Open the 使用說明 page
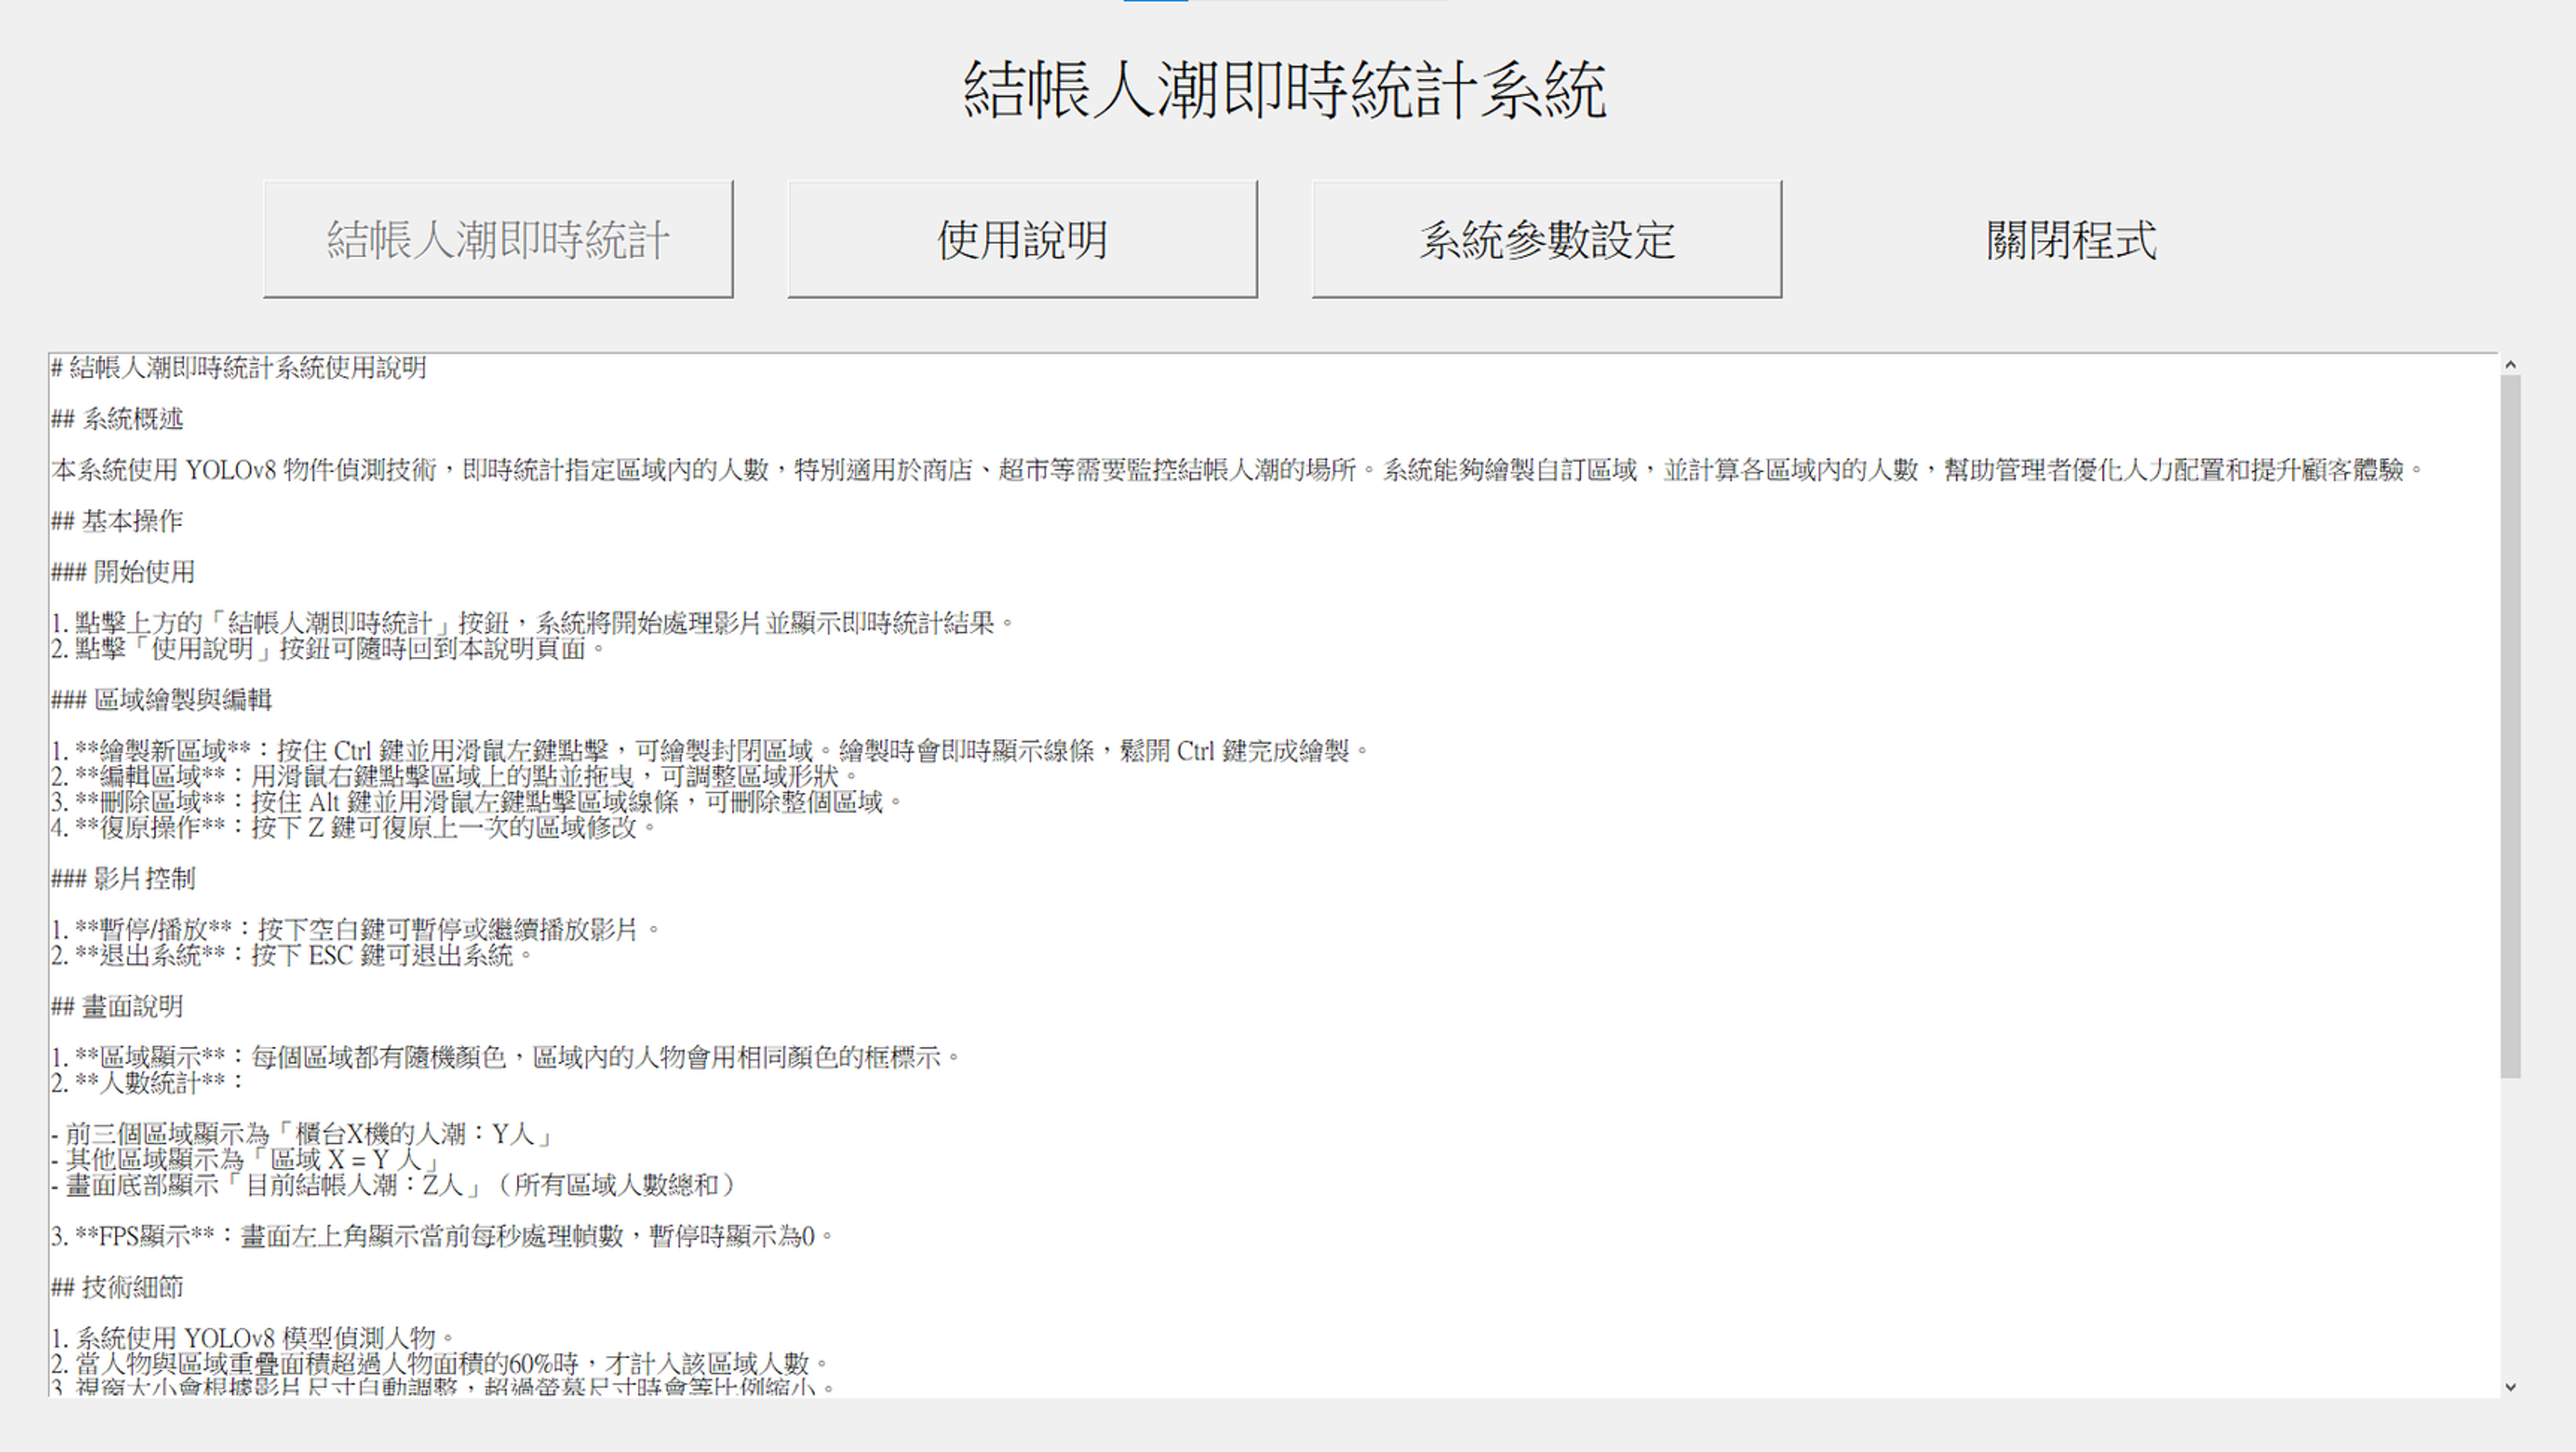 pyautogui.click(x=1021, y=239)
